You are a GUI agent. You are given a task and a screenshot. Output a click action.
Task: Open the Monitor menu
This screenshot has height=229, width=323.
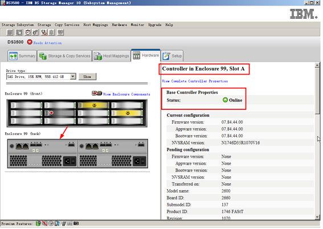click(137, 24)
